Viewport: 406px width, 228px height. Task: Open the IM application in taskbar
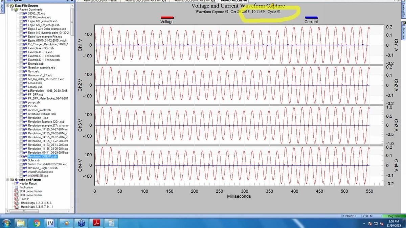(51, 223)
